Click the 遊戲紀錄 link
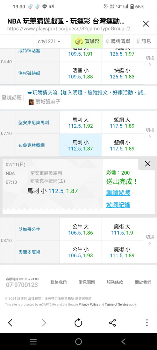 118,205
